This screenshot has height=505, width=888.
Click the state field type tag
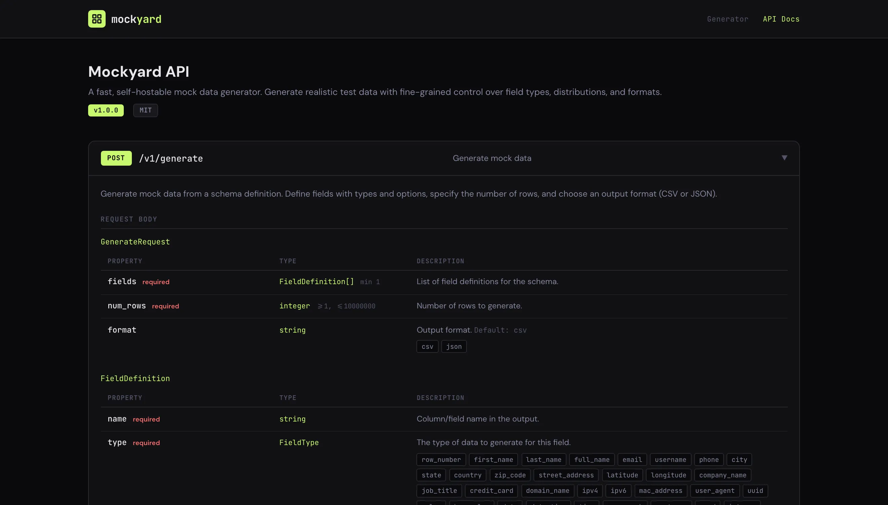(431, 475)
